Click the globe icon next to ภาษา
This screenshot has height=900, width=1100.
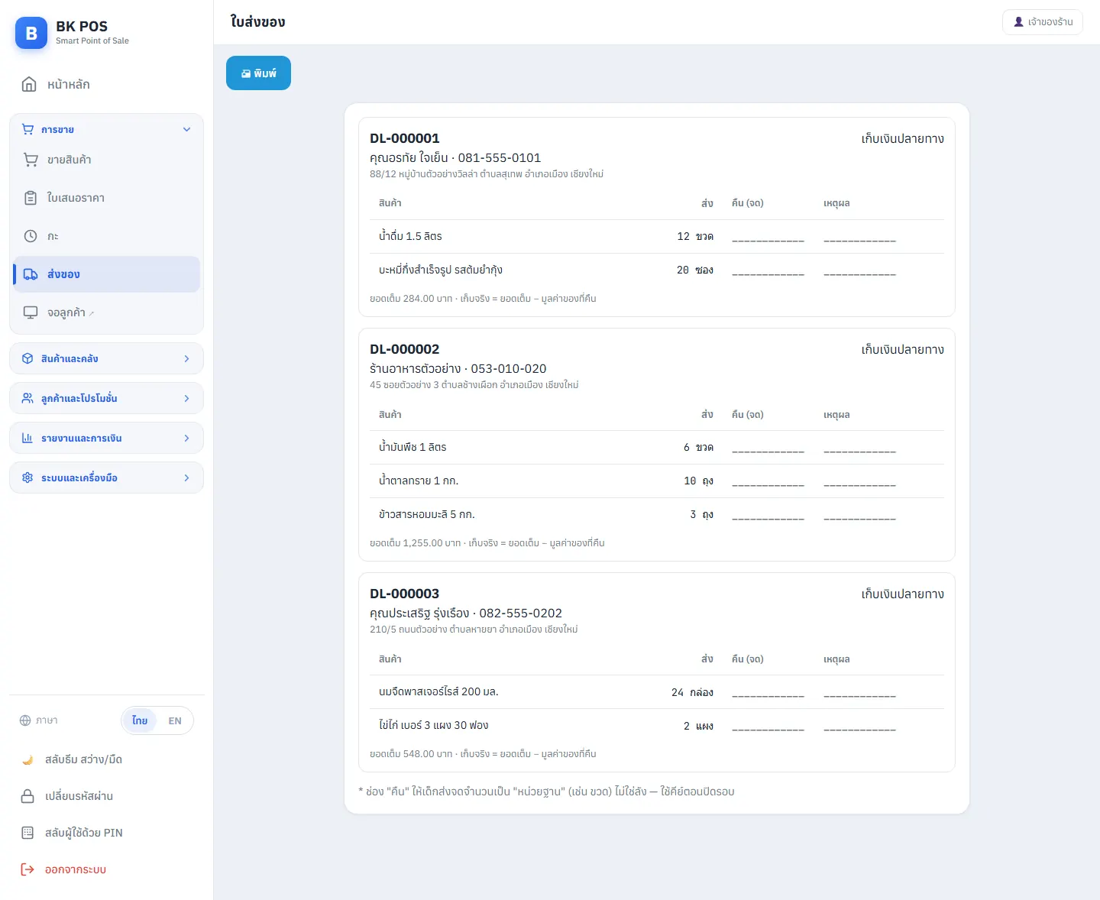25,720
